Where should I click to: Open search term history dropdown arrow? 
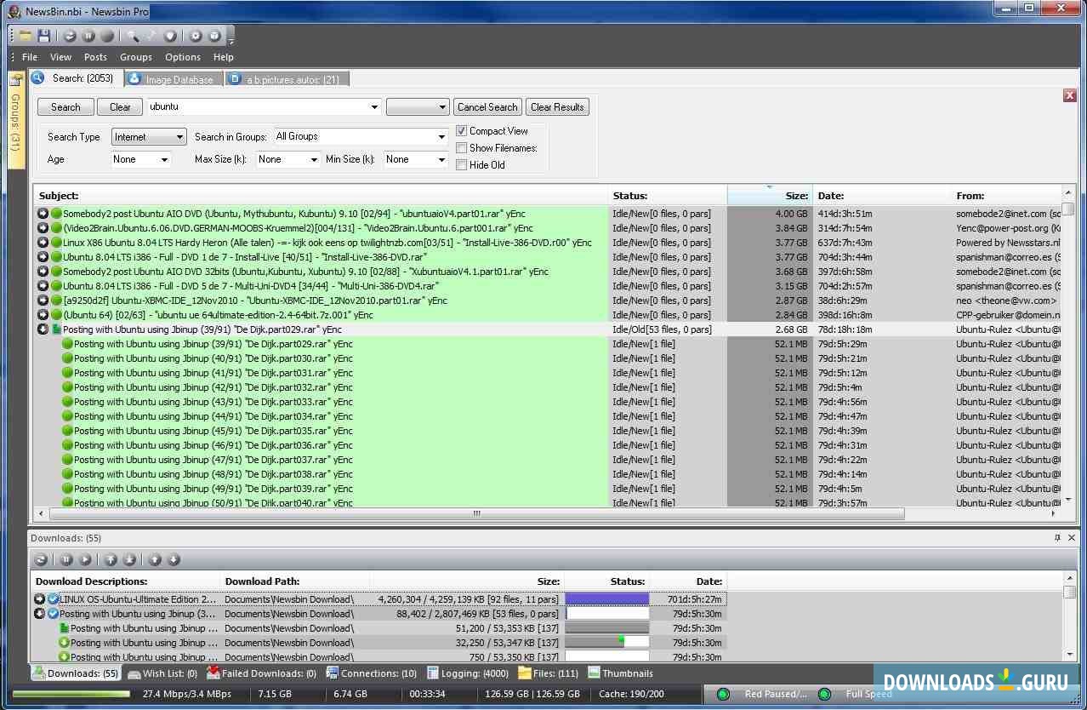click(x=374, y=107)
